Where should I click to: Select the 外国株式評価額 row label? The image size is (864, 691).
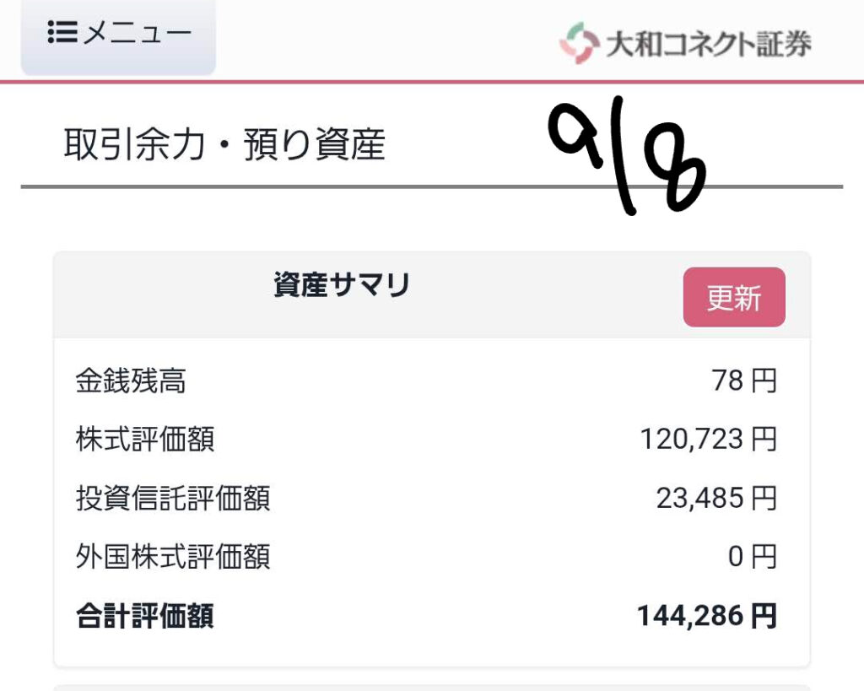click(173, 557)
